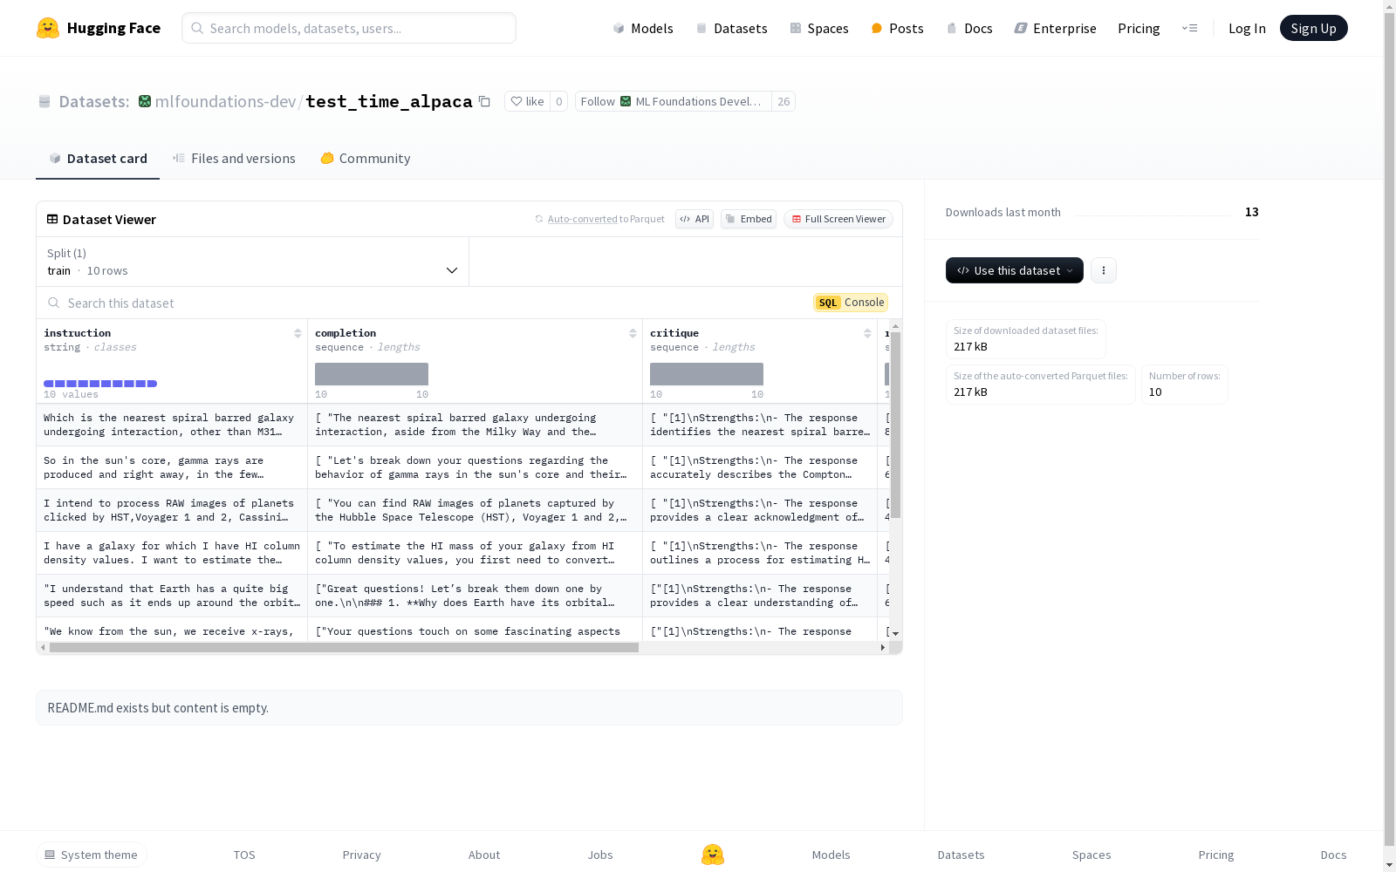Click the critique lengths histogram bar
1396x872 pixels.
tap(707, 374)
